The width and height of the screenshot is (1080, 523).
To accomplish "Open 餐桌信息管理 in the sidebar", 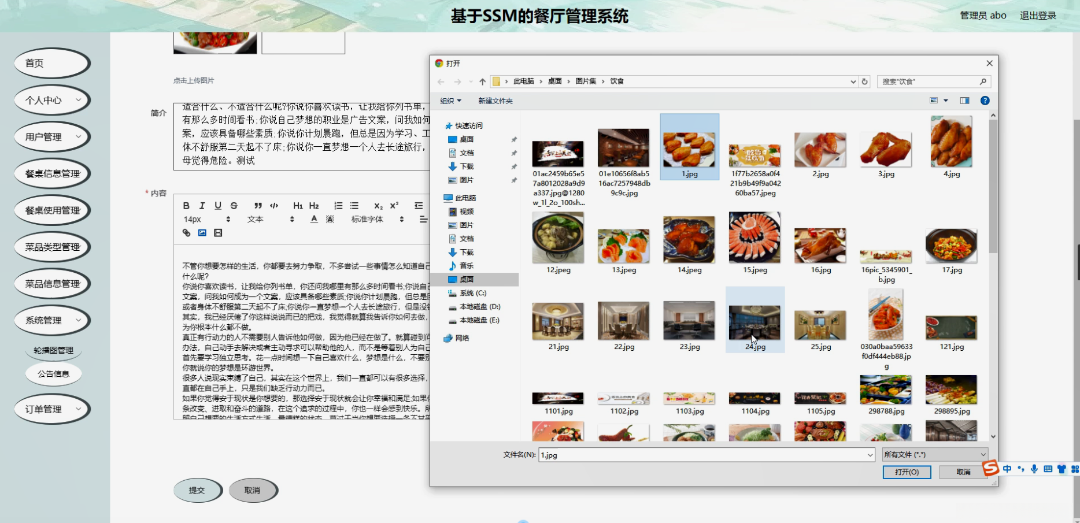I will pos(52,173).
